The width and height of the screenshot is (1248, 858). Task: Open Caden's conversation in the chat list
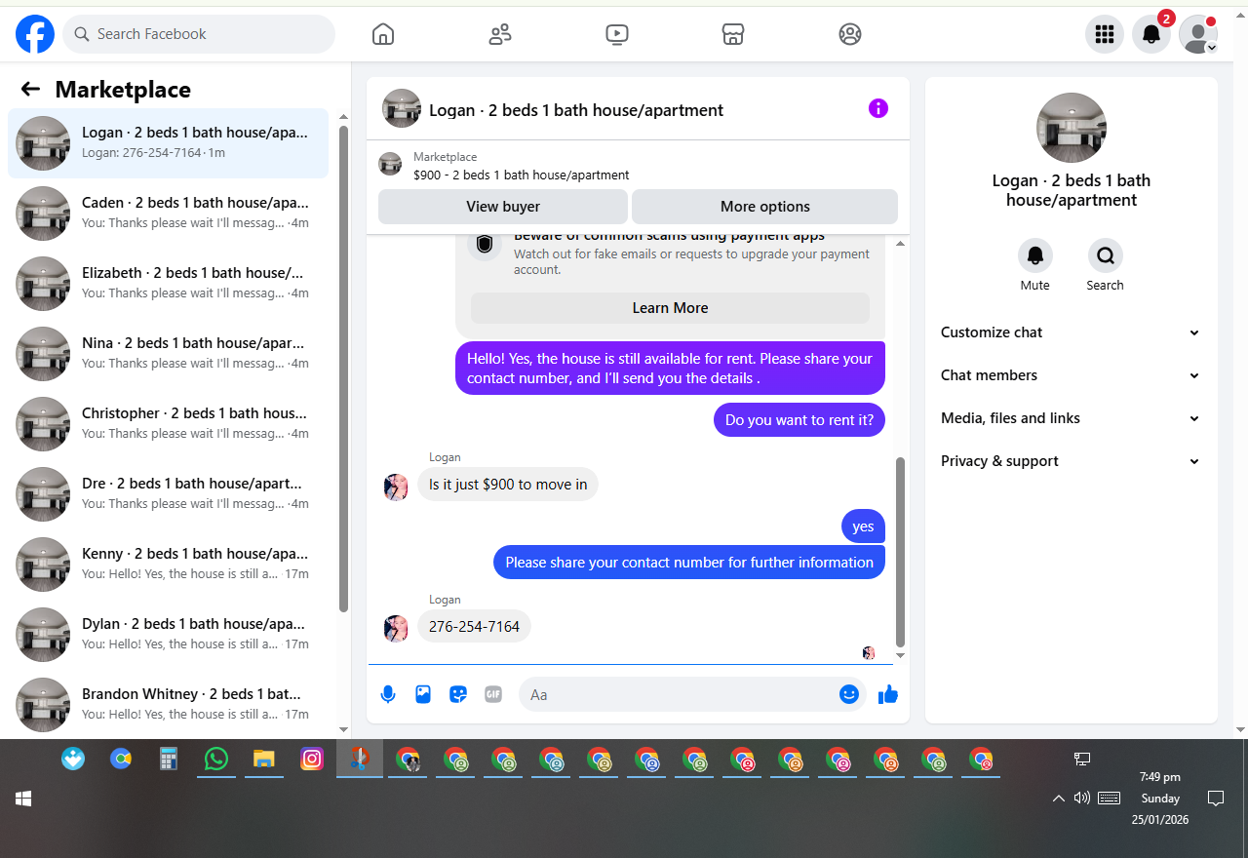coord(168,214)
